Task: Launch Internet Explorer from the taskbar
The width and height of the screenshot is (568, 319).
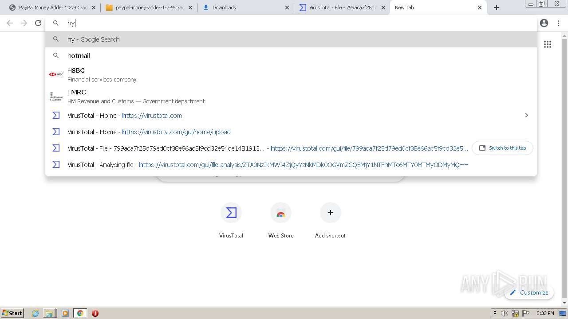Action: [x=35, y=313]
